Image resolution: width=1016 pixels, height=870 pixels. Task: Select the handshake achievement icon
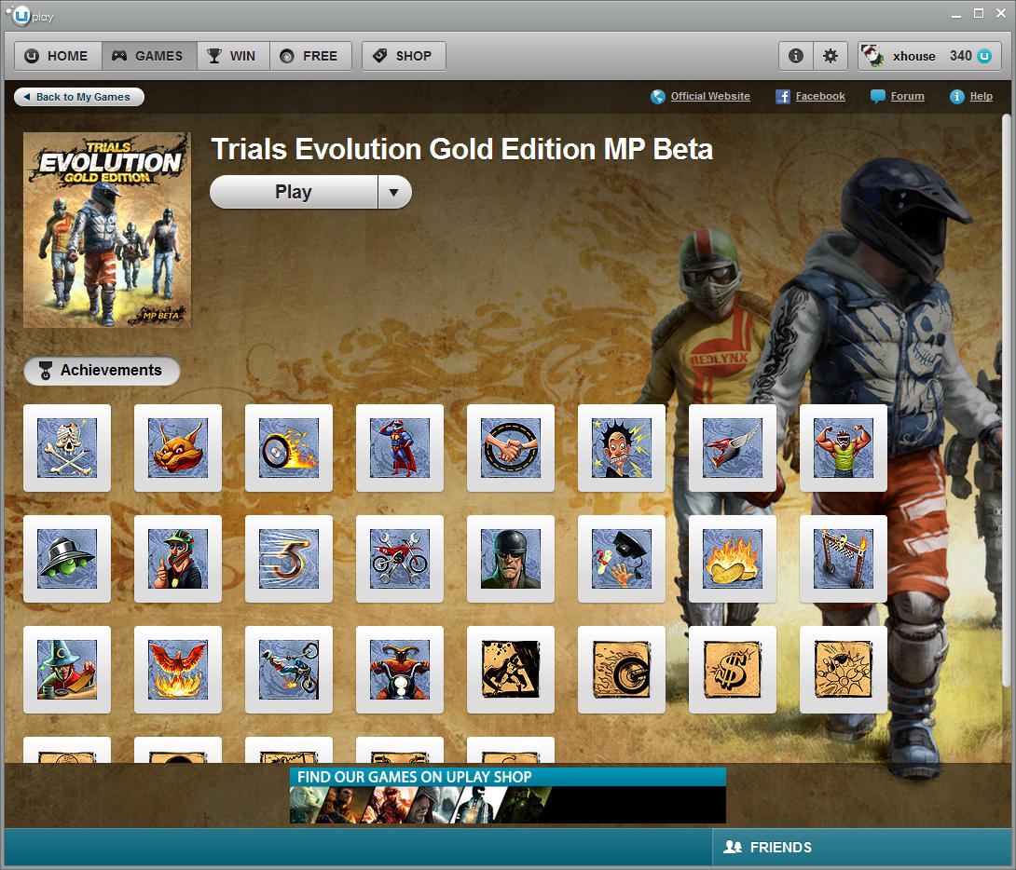[510, 448]
